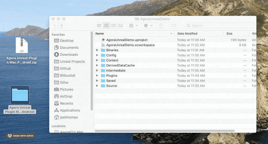Open AirDrop in the sidebar

click(x=63, y=97)
